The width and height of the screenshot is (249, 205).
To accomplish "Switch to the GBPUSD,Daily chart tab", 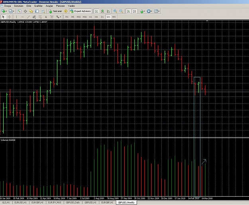I will point(73,203).
